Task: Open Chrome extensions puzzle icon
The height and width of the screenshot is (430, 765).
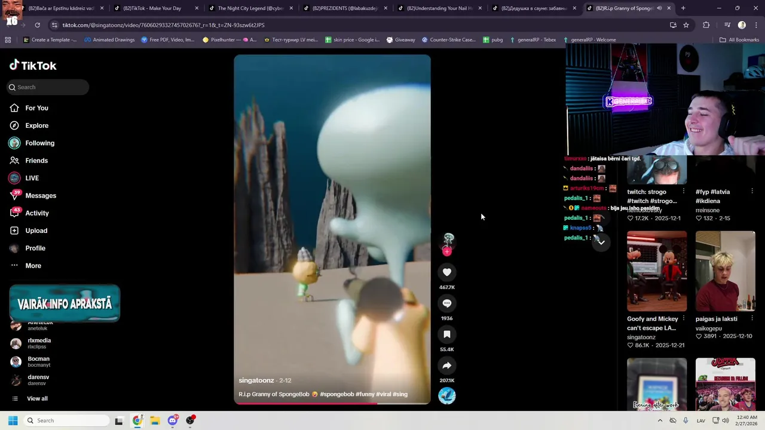Action: (x=706, y=25)
